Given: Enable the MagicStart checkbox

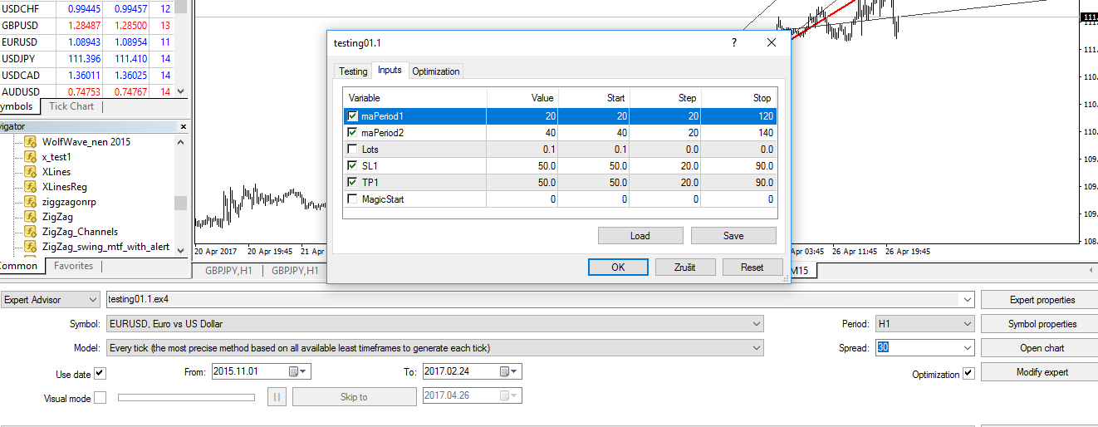Looking at the screenshot, I should 353,199.
